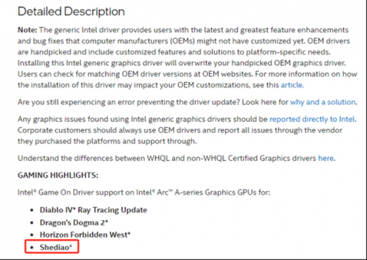Click the bullet before Shediao entry
The height and width of the screenshot is (260, 367).
(32, 247)
